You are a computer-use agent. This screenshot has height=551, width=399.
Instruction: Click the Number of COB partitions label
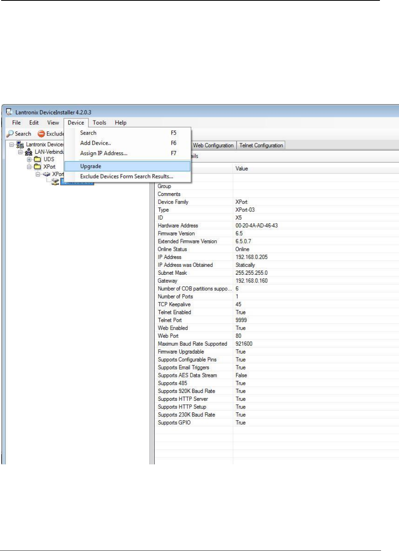pyautogui.click(x=195, y=289)
